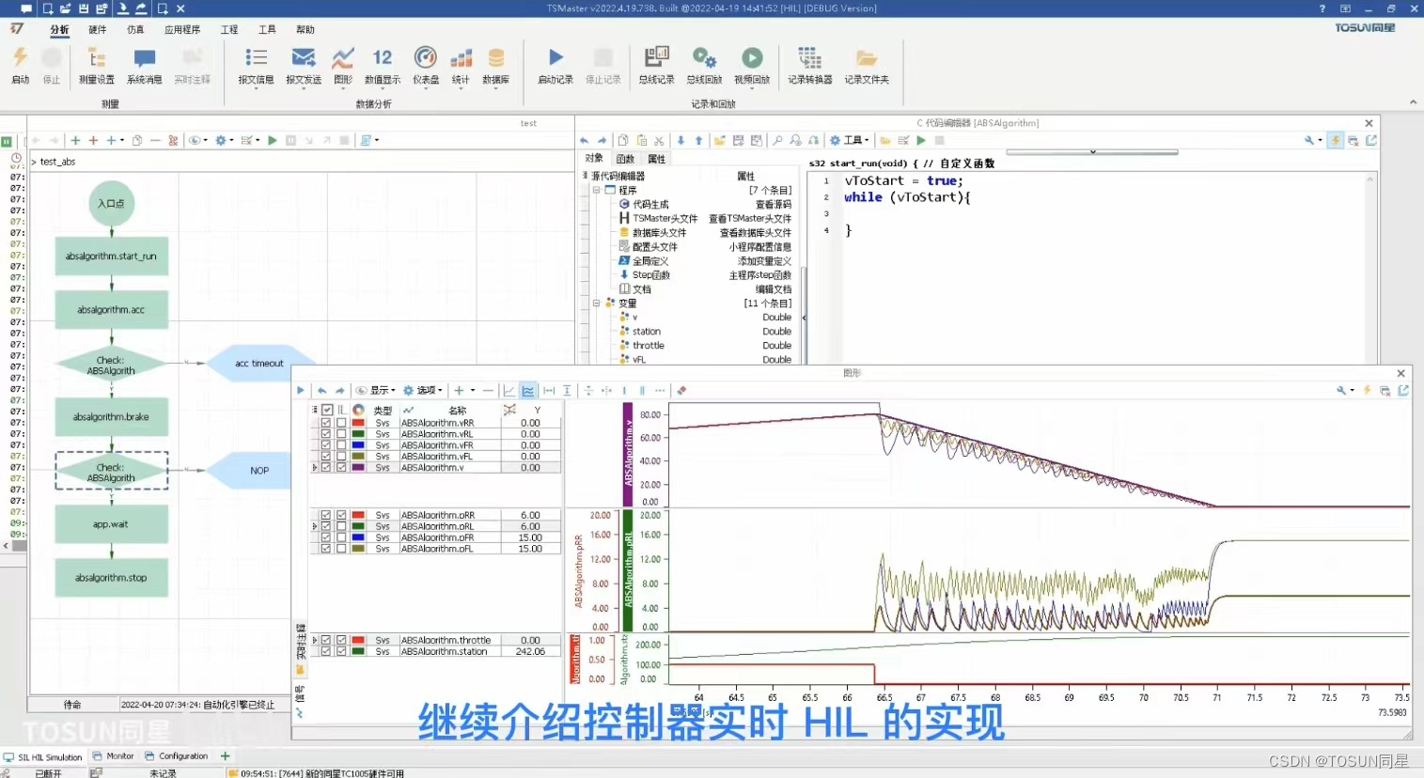Switch to the 函数 tab in the code editor
The height and width of the screenshot is (778, 1424).
[x=625, y=159]
